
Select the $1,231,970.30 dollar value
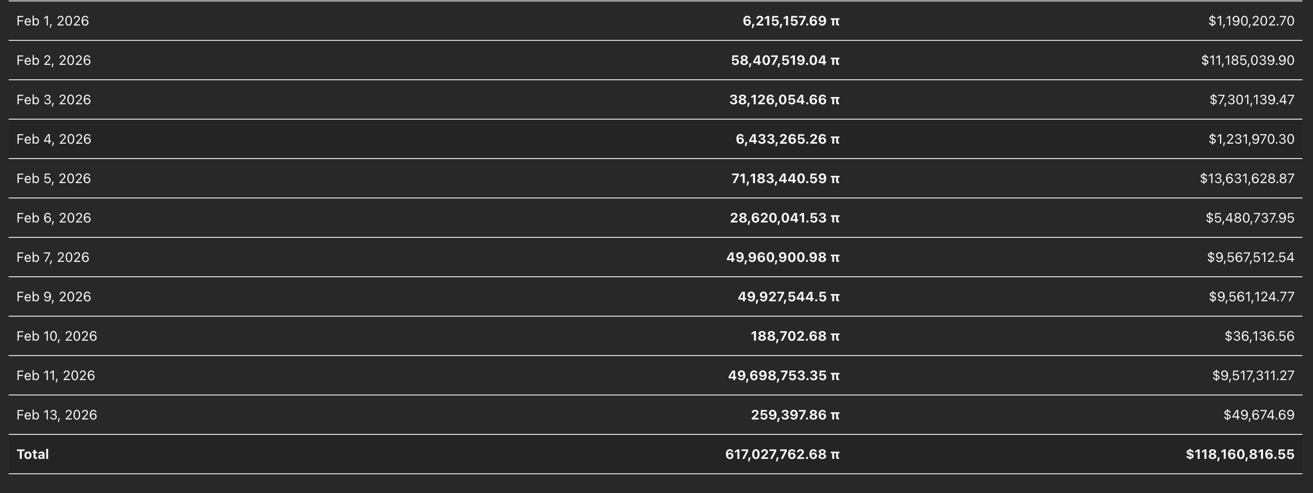1251,139
